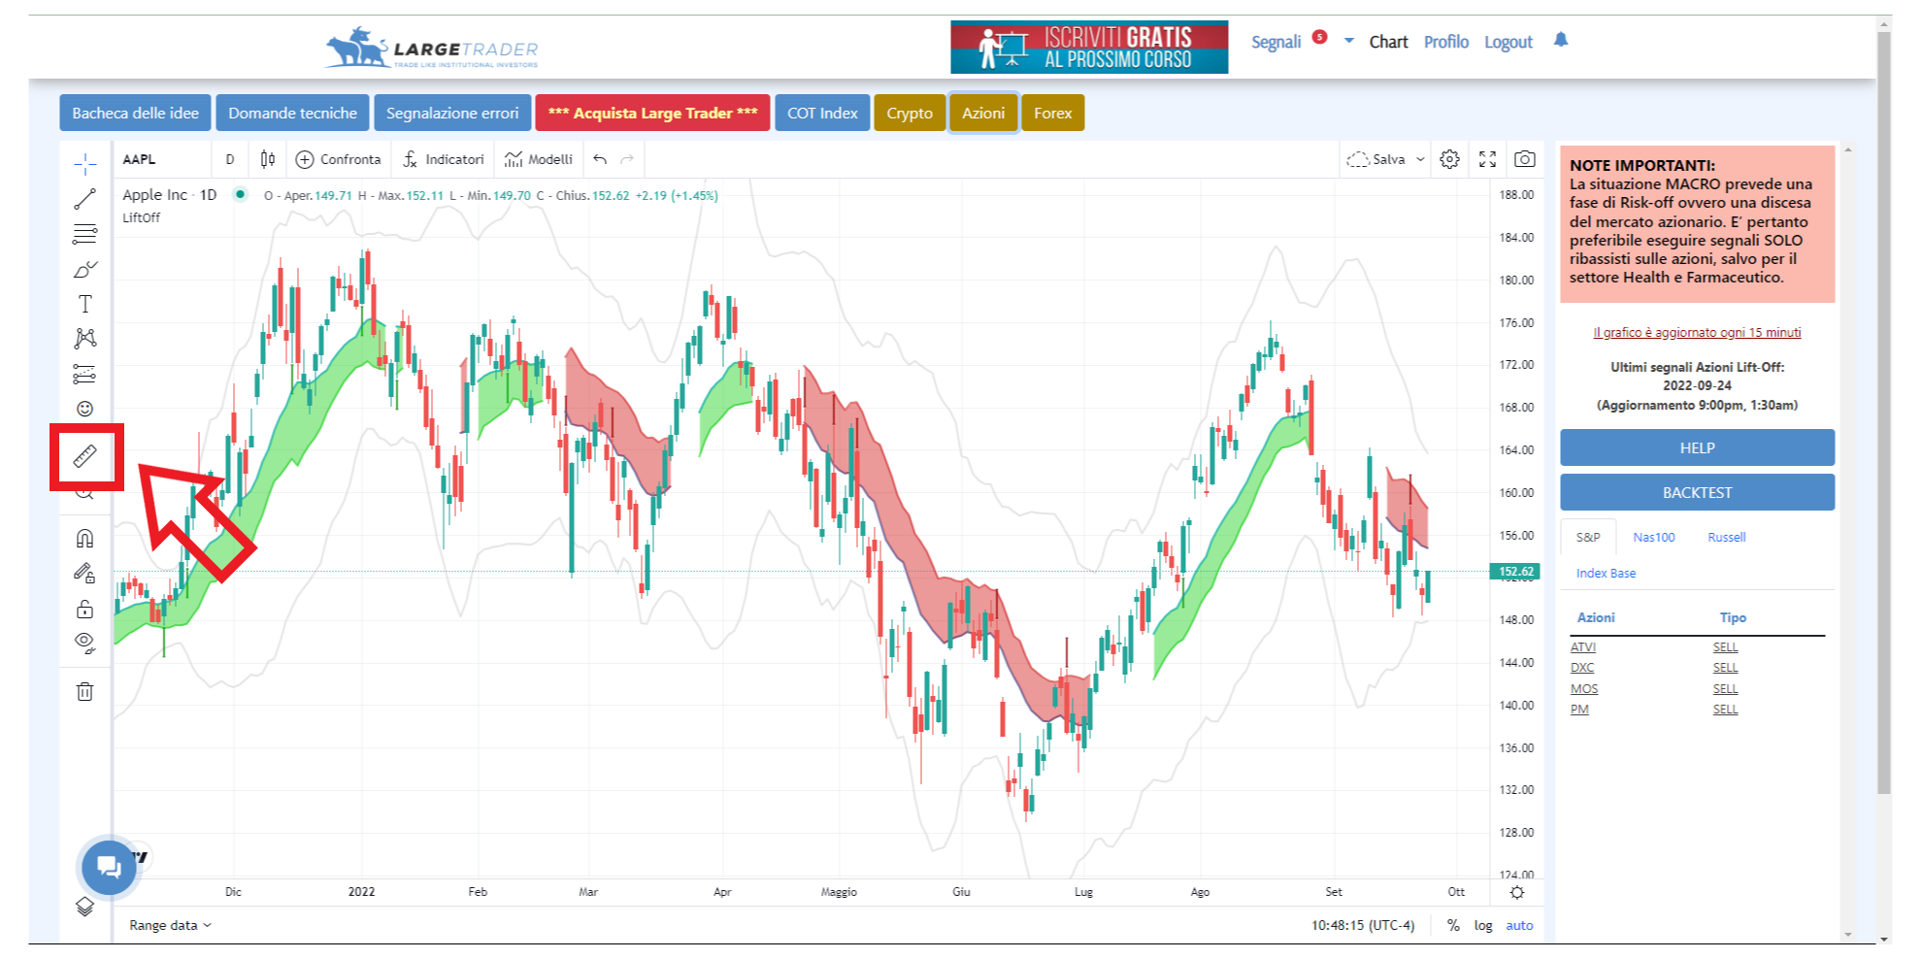The image size is (1922, 959).
Task: Select the trend line drawing tool
Action: click(x=85, y=199)
